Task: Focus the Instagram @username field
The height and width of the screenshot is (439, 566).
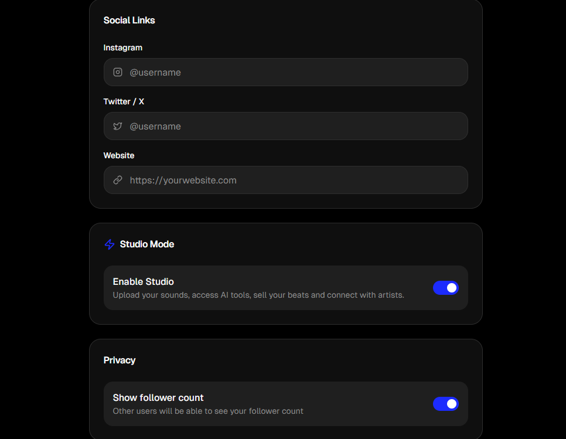Action: pyautogui.click(x=293, y=72)
